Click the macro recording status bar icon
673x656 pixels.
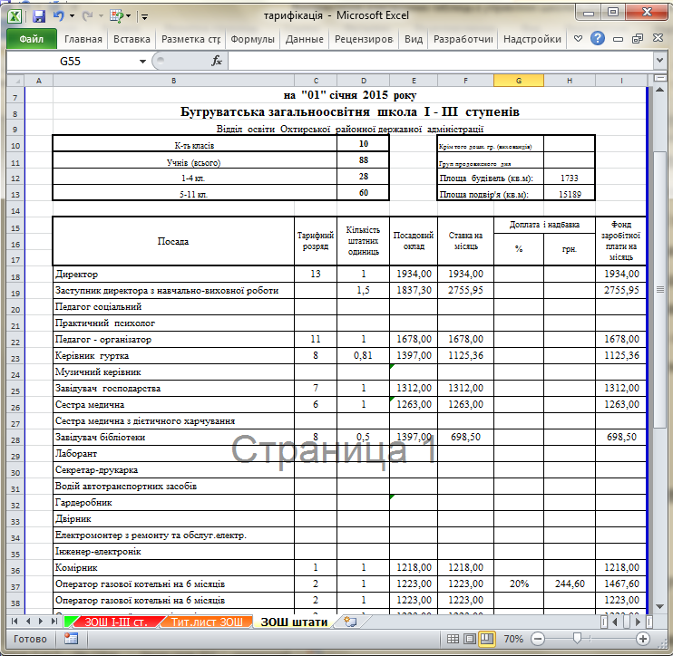pyautogui.click(x=71, y=639)
